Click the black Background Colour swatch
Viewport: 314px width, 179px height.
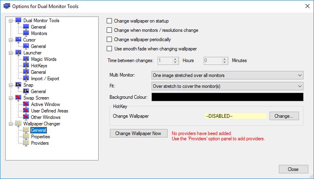pos(227,97)
